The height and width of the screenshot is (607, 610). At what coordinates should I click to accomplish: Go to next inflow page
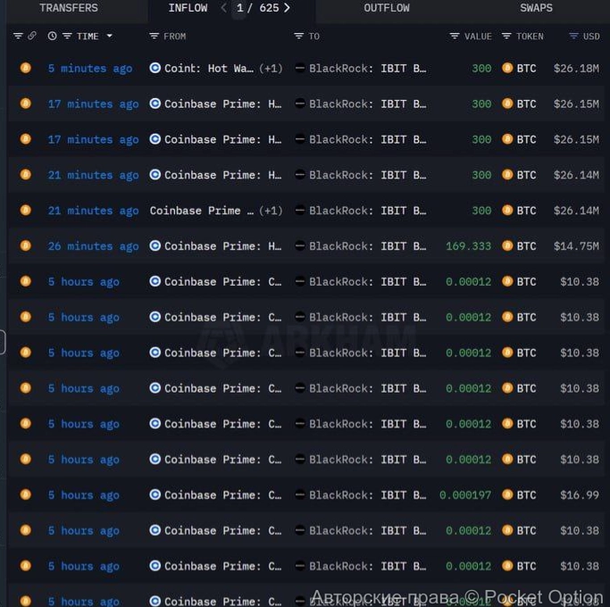pos(287,8)
